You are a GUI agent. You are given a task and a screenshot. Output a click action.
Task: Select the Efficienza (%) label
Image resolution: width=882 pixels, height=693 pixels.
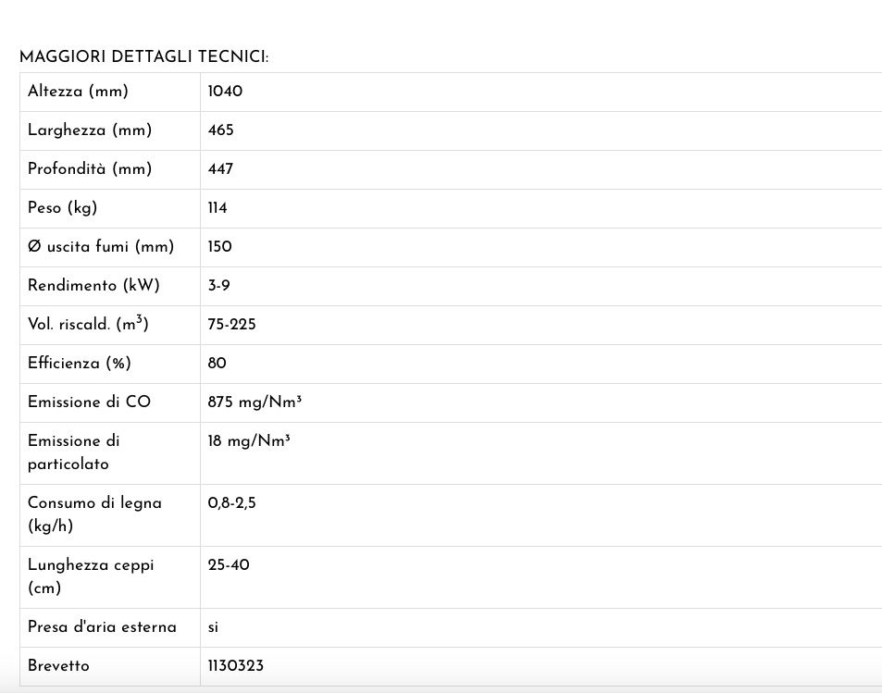click(80, 363)
